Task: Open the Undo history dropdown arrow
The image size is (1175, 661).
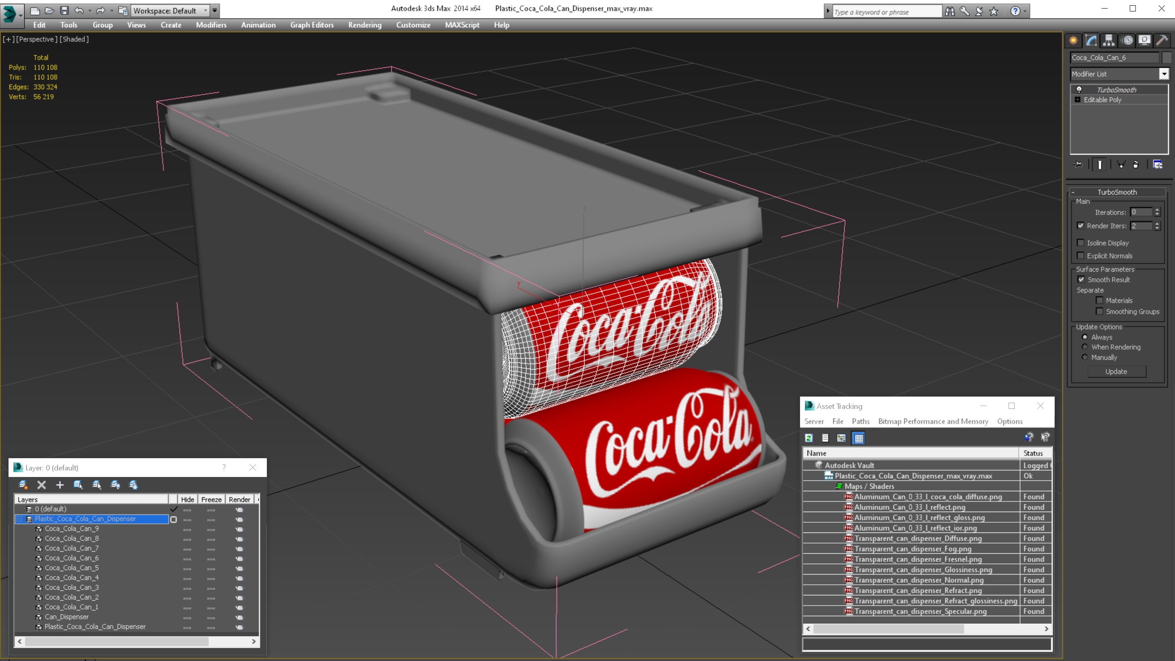Action: pos(89,10)
